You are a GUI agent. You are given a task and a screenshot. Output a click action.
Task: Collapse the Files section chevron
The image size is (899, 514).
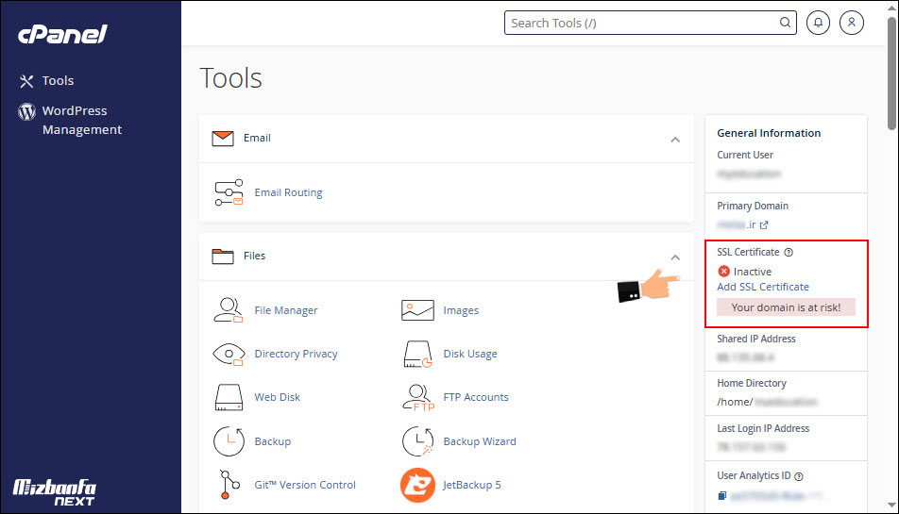[x=674, y=257]
